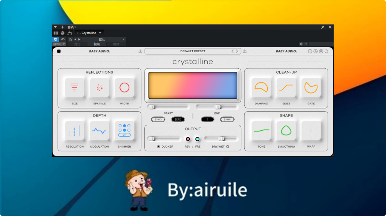The width and height of the screenshot is (386, 216).
Task: Adjust the Modulation waveform control
Action: point(100,131)
